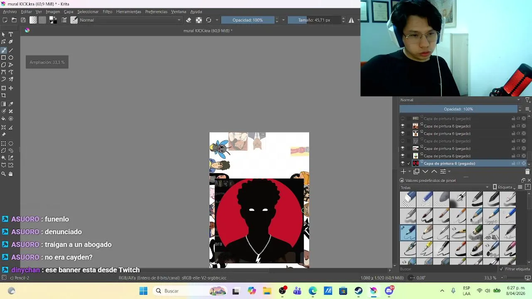
Task: Click the layer Opacidad 100% slider
Action: 458,109
